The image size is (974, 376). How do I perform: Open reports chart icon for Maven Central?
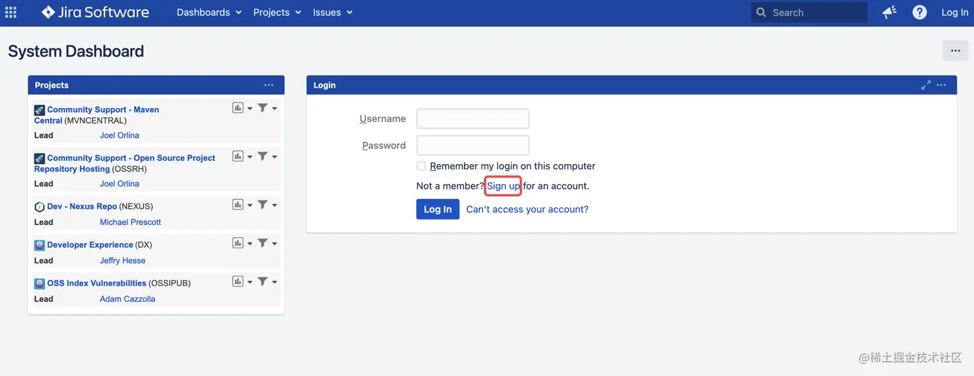[x=238, y=108]
